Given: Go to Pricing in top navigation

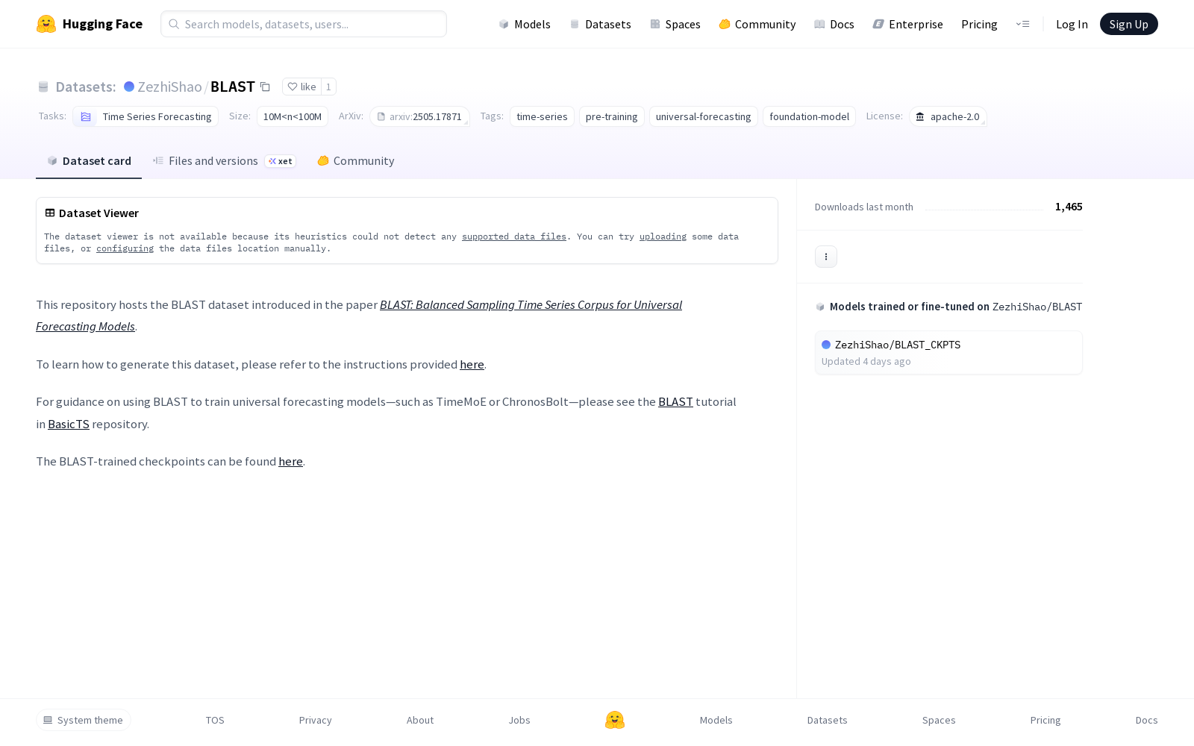Looking at the screenshot, I should click(x=979, y=24).
